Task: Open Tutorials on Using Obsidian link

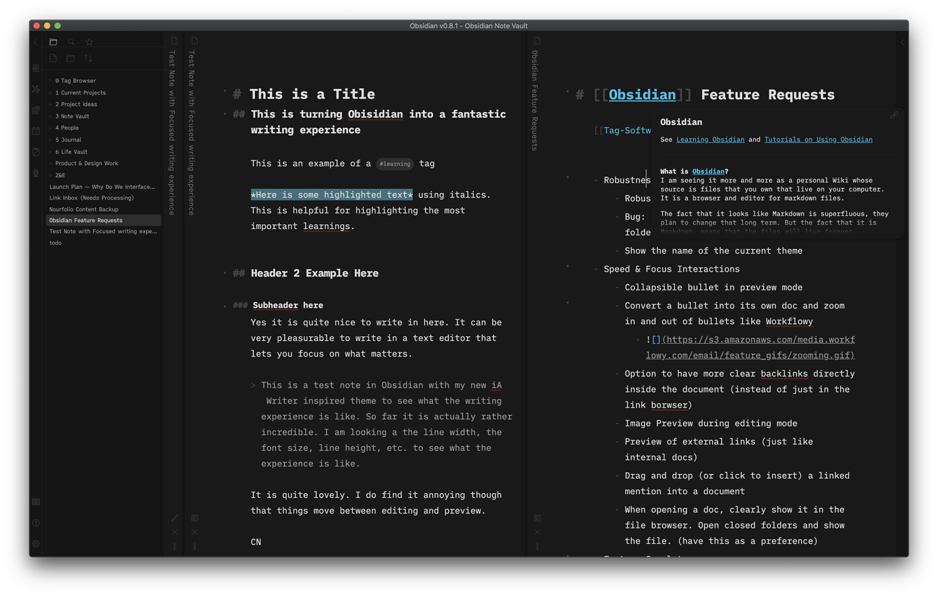Action: click(818, 139)
